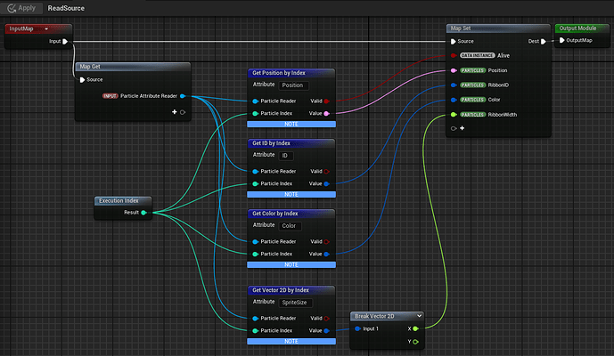This screenshot has width=614, height=356.
Task: Open the ID attribute field
Action: point(286,156)
